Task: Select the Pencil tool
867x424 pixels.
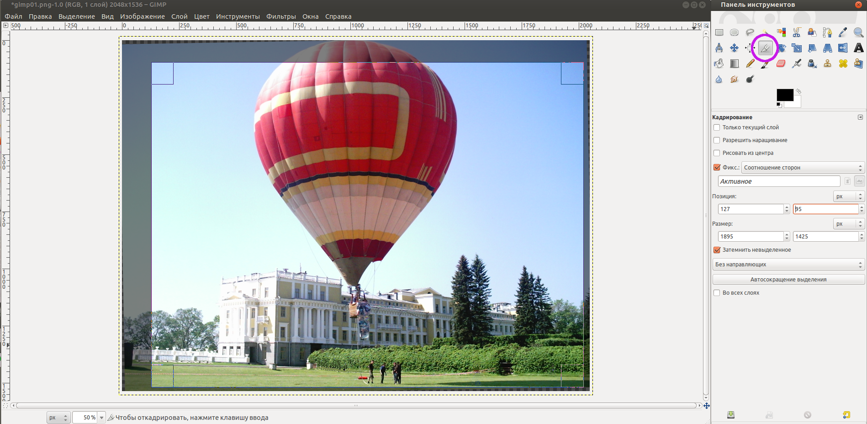Action: click(x=750, y=64)
